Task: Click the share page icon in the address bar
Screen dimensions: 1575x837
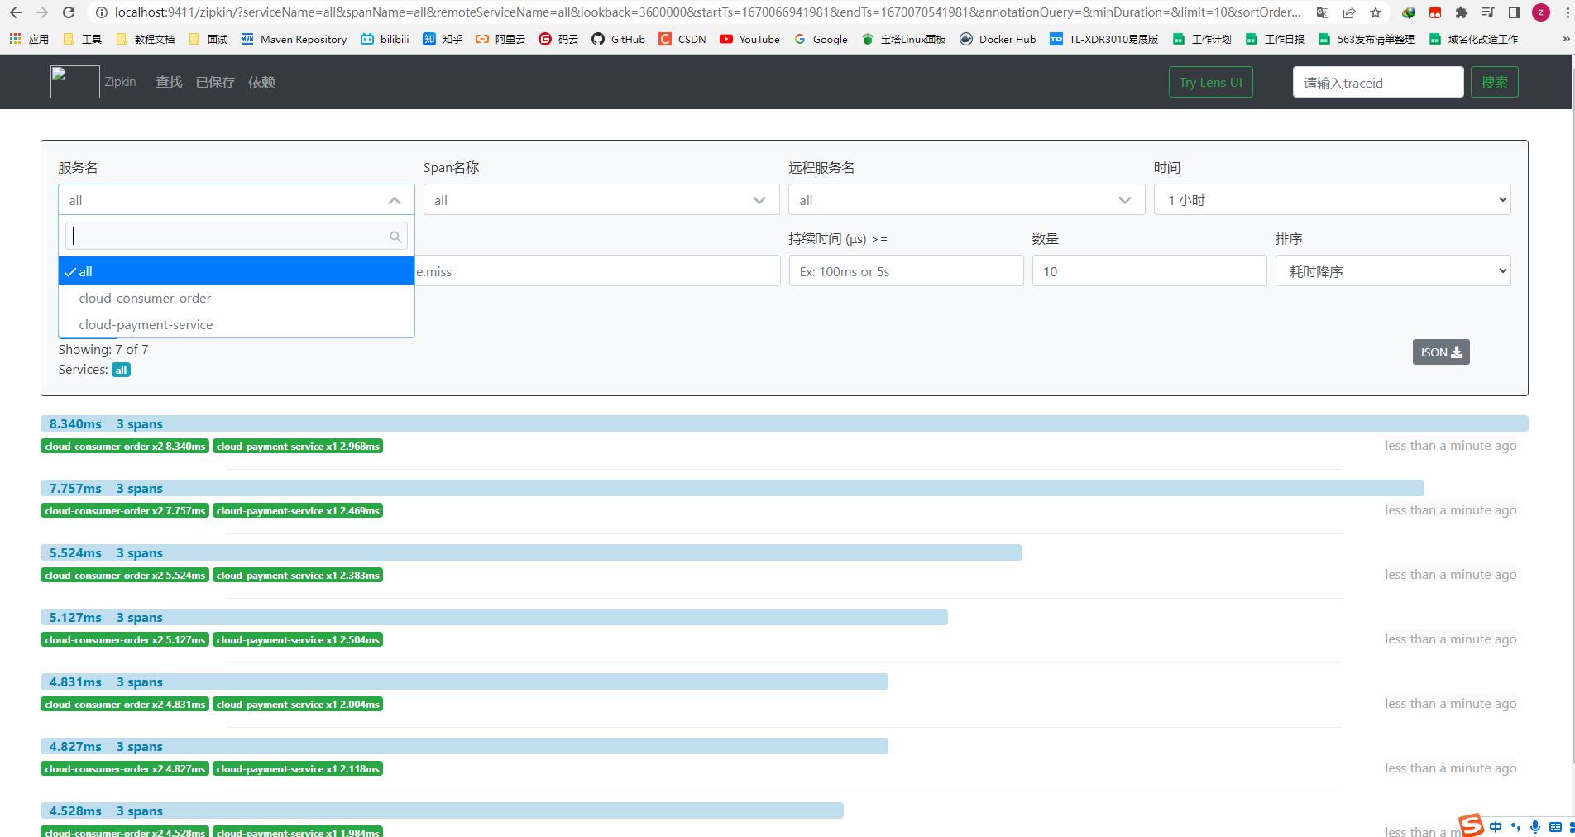Action: 1349,12
